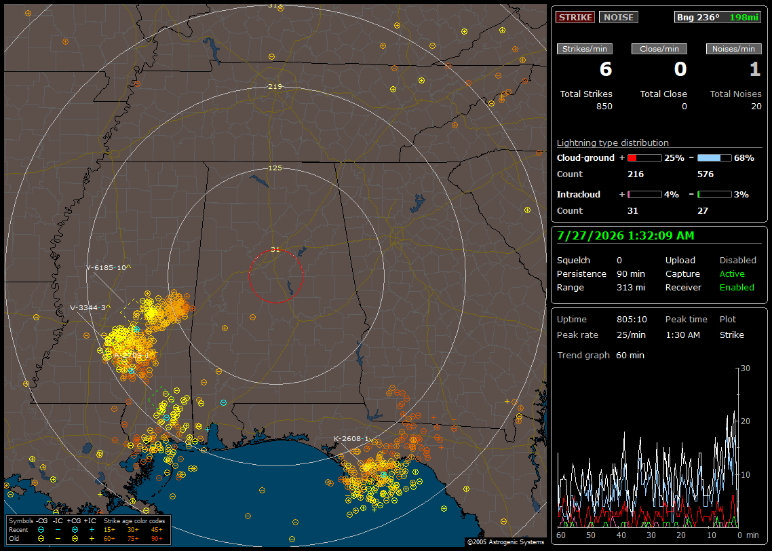
Task: Click the red 31-mile range circle center
Action: tap(275, 275)
